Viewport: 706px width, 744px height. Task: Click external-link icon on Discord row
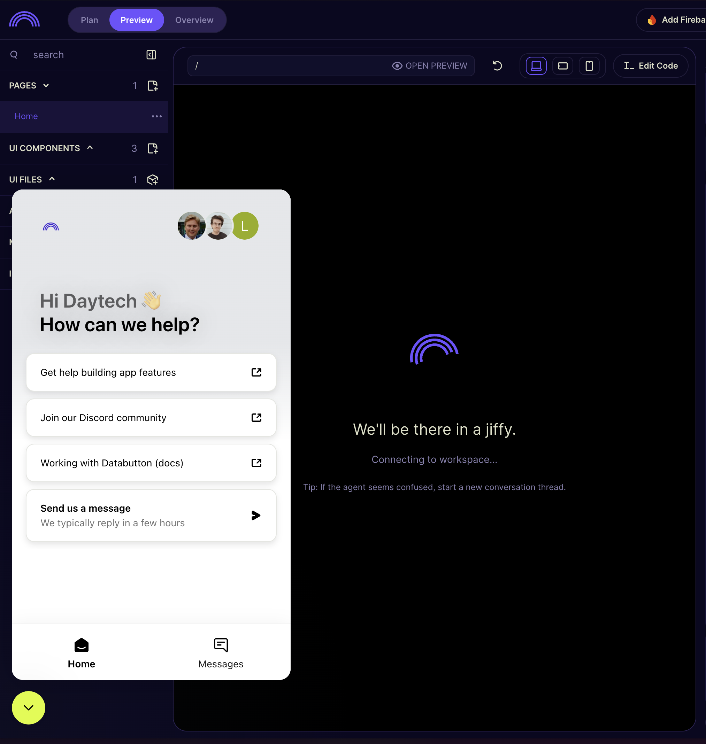point(256,418)
